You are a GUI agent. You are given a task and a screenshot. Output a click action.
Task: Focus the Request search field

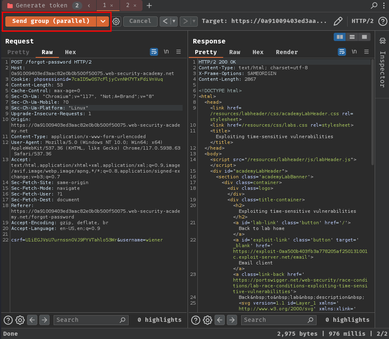tap(91, 320)
